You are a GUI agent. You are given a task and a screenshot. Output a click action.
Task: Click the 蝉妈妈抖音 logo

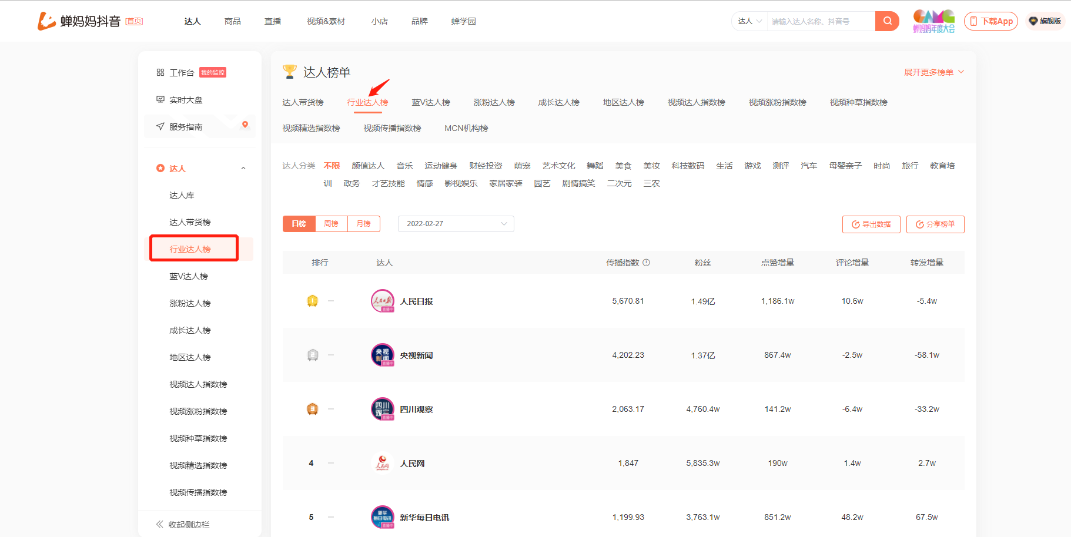point(79,21)
